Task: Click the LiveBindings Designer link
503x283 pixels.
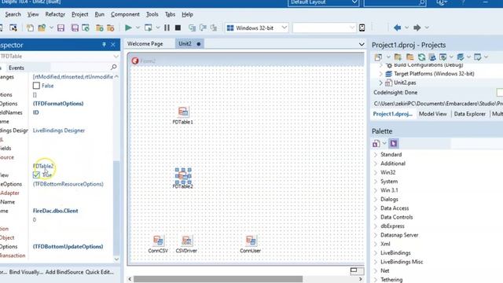Action: coord(59,130)
